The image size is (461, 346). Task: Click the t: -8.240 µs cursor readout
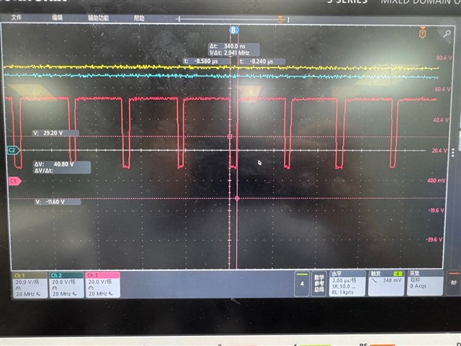[261, 61]
